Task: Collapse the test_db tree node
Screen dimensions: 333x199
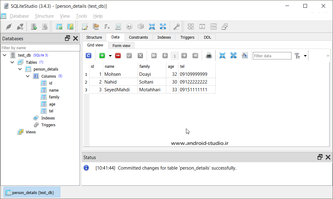Action: (x=4, y=55)
